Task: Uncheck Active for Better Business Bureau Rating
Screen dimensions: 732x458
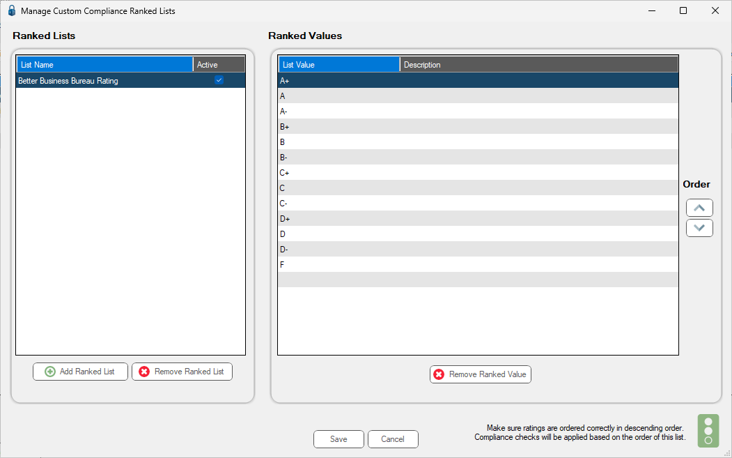Action: pos(219,80)
